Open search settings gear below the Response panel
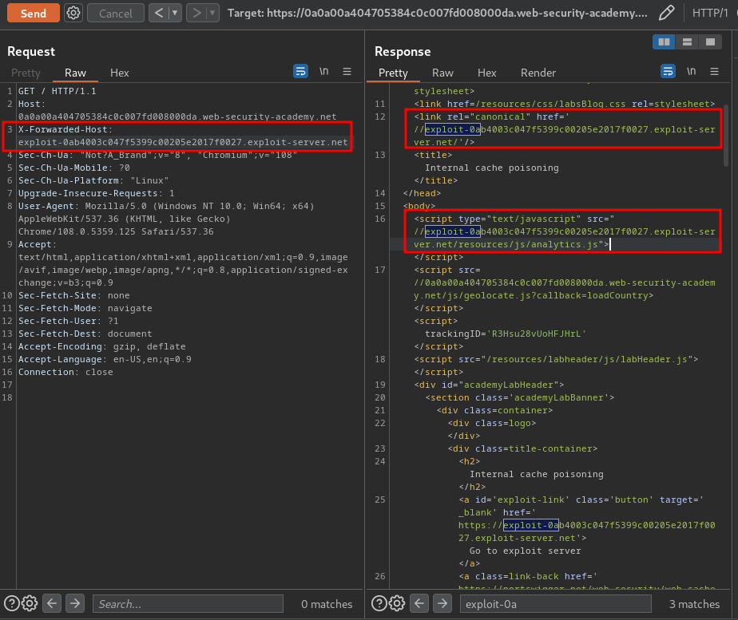 click(x=397, y=603)
